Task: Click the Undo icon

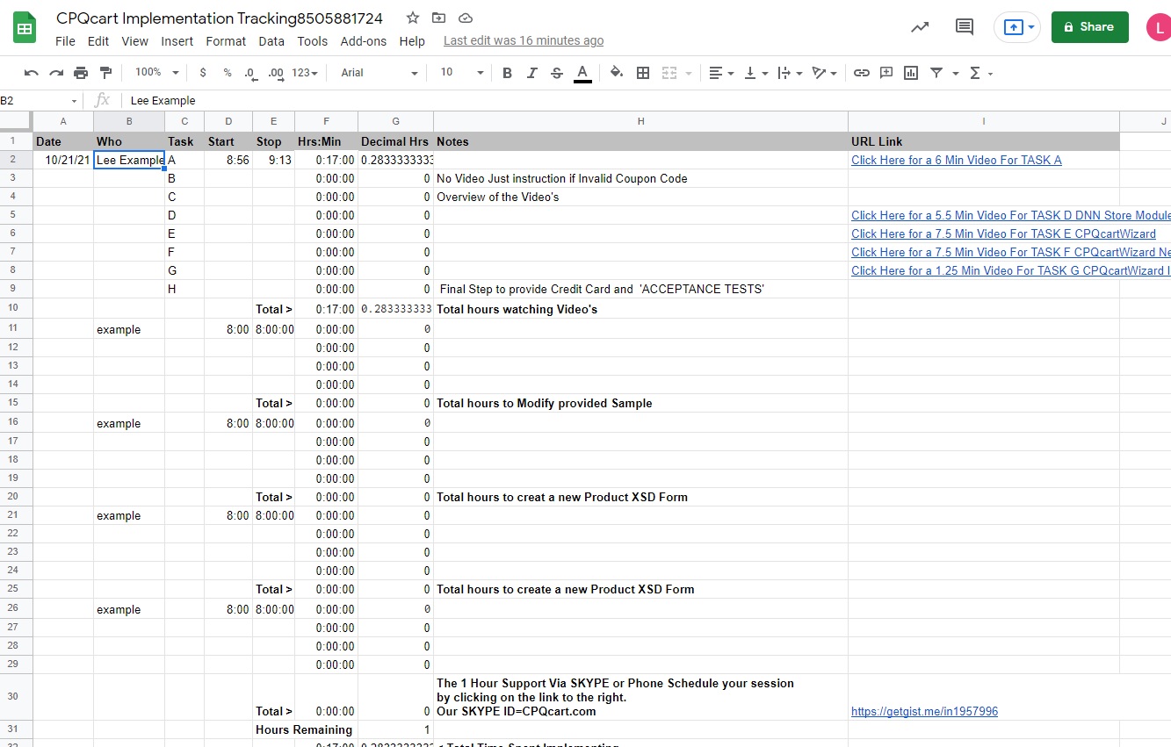Action: click(32, 73)
